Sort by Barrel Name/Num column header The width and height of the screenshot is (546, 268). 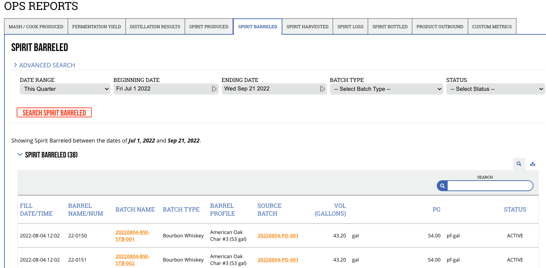86,210
